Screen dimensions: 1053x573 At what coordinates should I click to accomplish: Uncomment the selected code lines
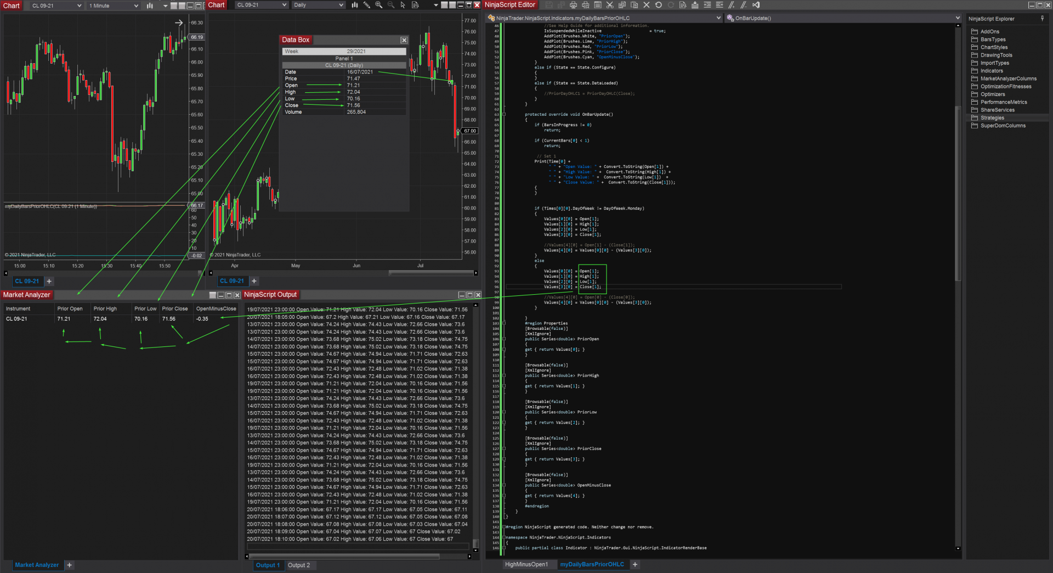(744, 5)
